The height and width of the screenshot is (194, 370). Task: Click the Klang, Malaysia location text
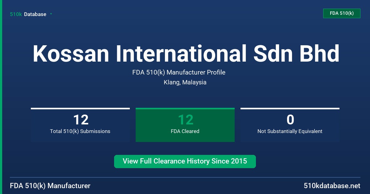(x=185, y=82)
